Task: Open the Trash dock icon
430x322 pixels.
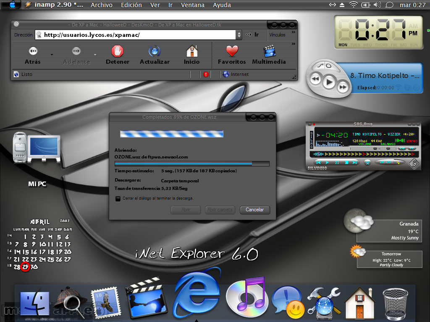Action: [x=395, y=304]
